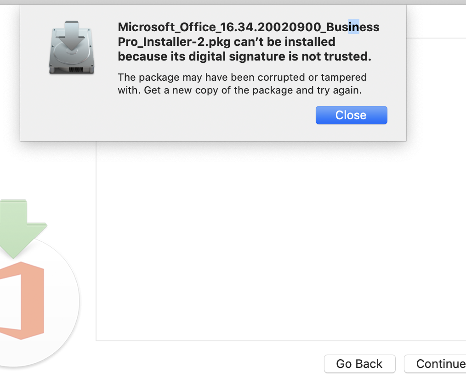The image size is (466, 378).
Task: Click the 'package may have been corrupted' sentence
Action: 242,77
